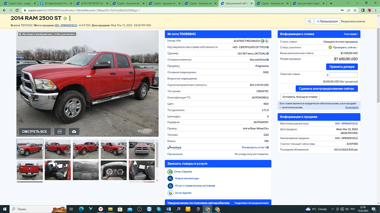Open Отчет ClearVin link
This screenshot has height=213, width=380.
click(183, 172)
